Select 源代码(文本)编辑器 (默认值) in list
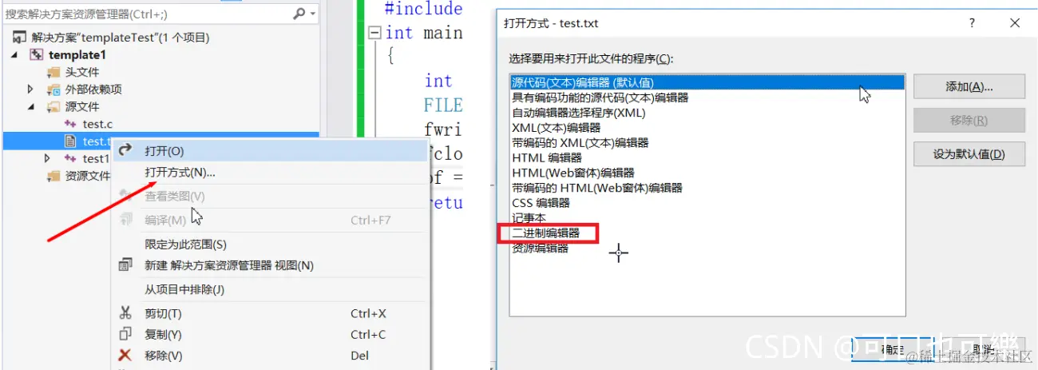 click(x=707, y=82)
